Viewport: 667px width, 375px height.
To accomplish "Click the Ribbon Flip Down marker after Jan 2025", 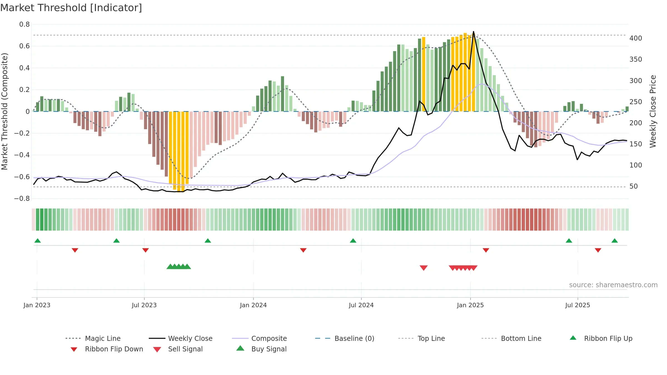I will point(486,250).
